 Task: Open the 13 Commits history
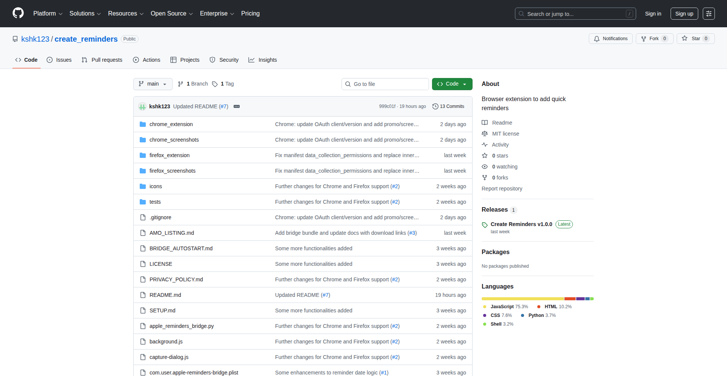(448, 106)
